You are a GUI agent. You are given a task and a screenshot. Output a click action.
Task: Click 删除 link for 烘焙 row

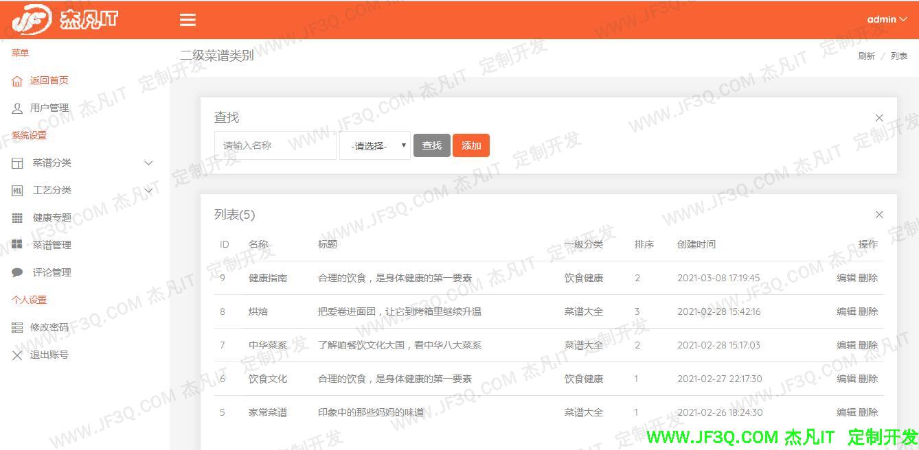point(868,311)
